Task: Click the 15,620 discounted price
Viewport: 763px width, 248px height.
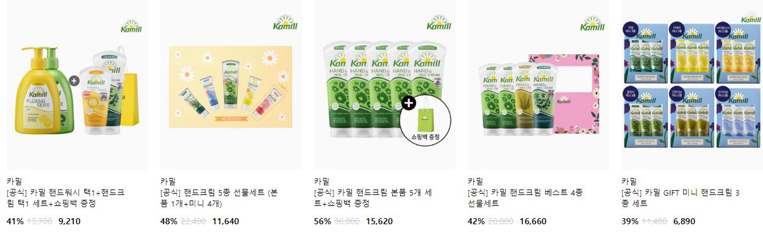Action: click(x=378, y=222)
